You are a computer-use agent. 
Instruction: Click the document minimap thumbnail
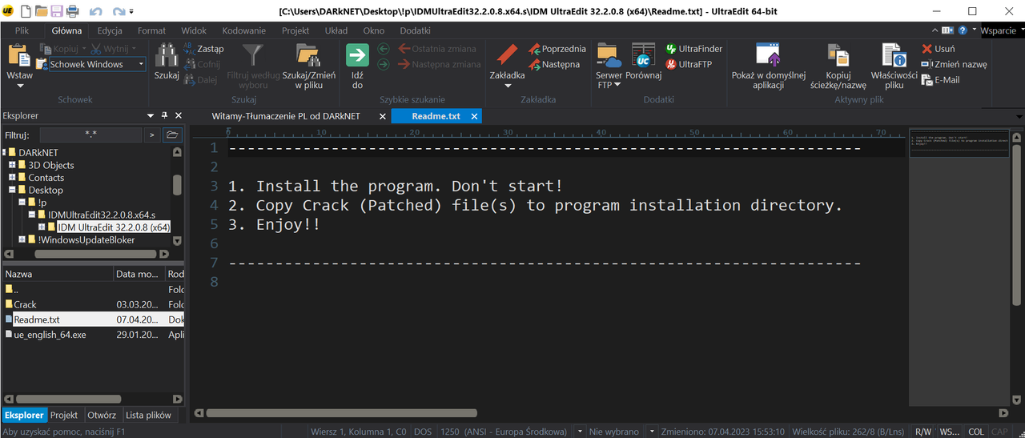click(959, 142)
